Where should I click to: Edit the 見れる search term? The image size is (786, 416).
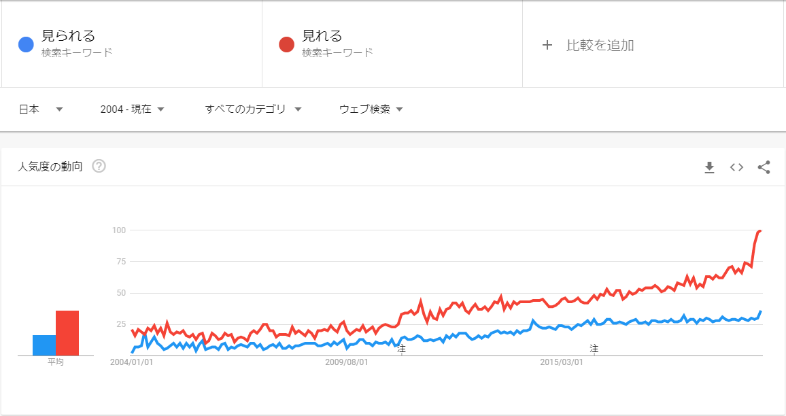click(322, 36)
